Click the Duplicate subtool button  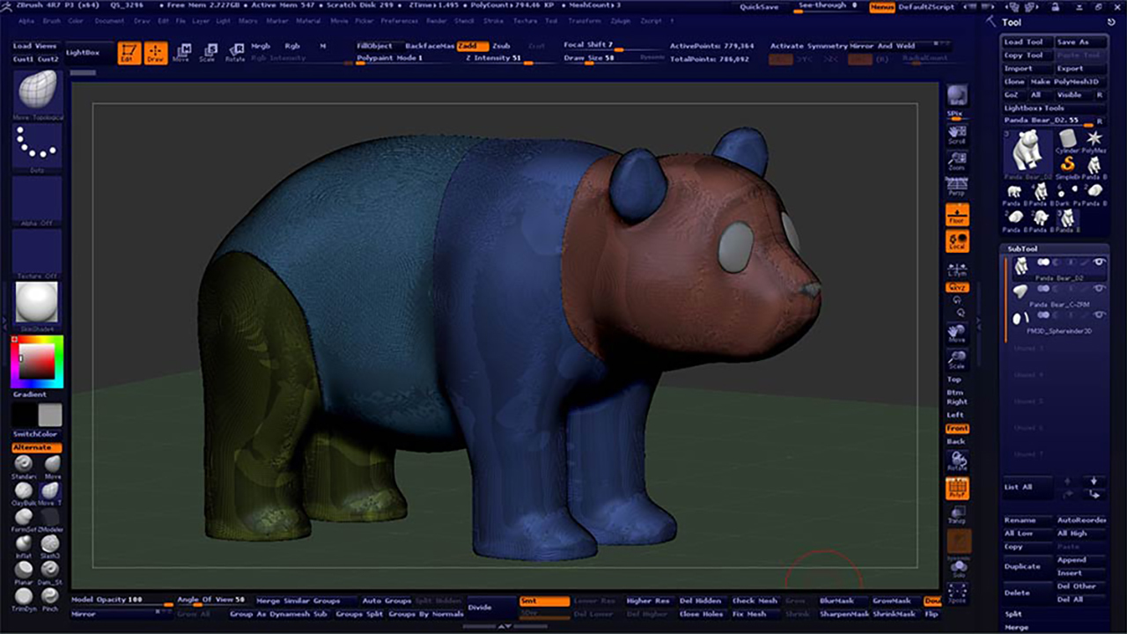(1022, 566)
